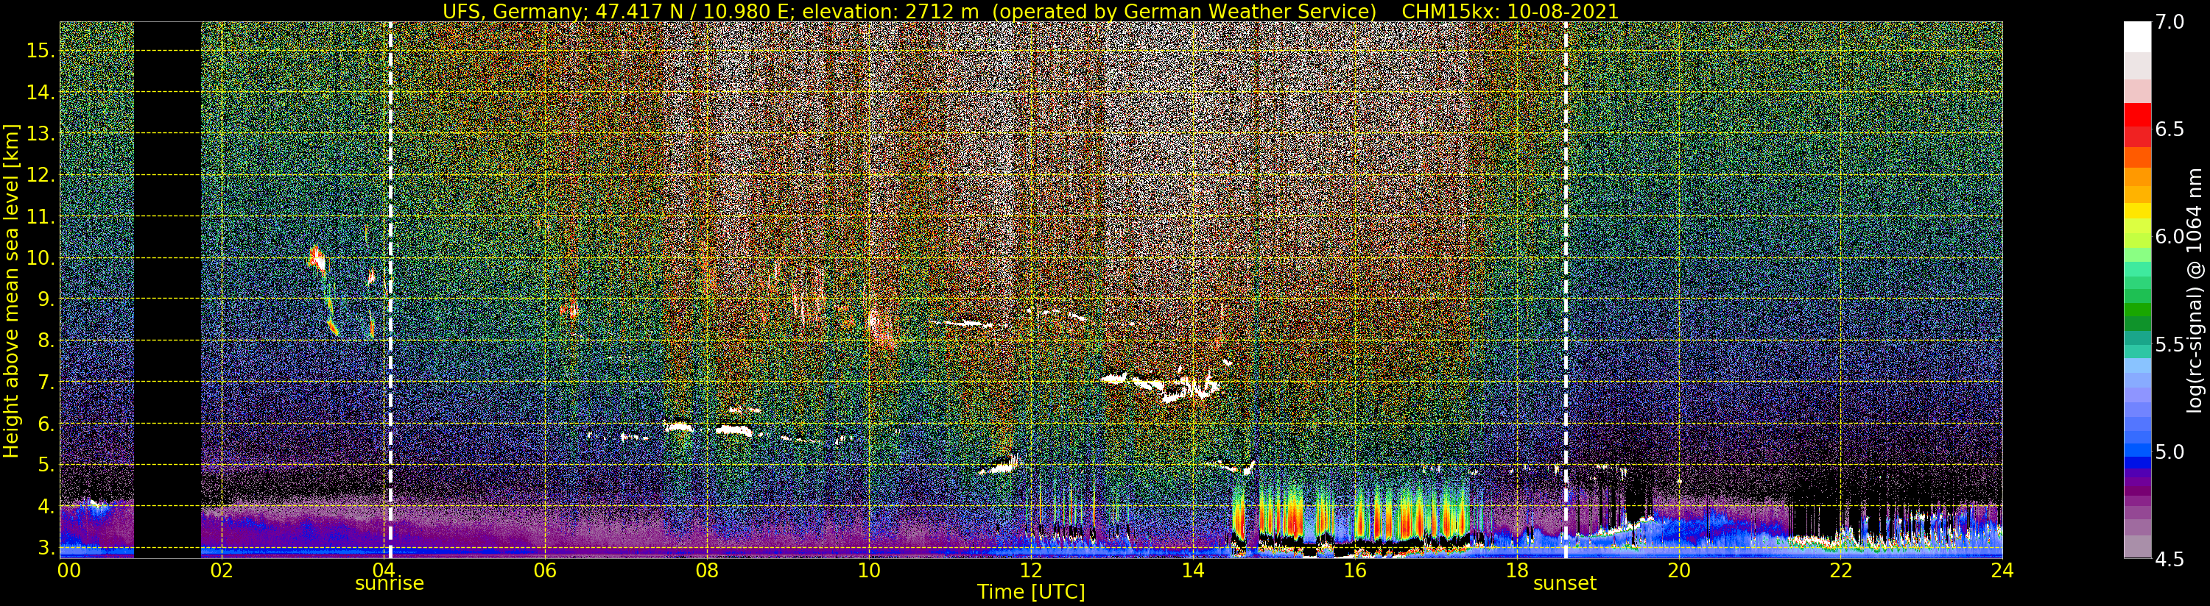
Task: Click the '5.0' colorbar tick value
Action: tap(2169, 452)
